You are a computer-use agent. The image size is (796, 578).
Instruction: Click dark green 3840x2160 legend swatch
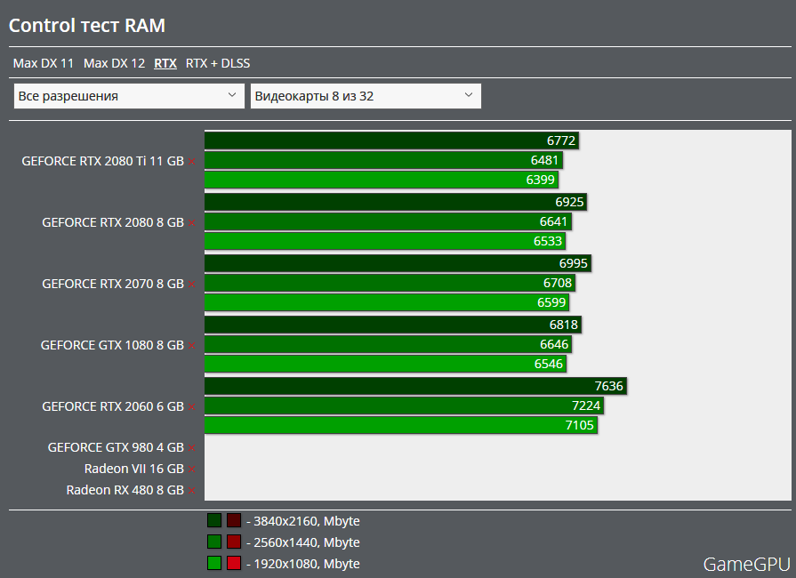click(x=214, y=521)
